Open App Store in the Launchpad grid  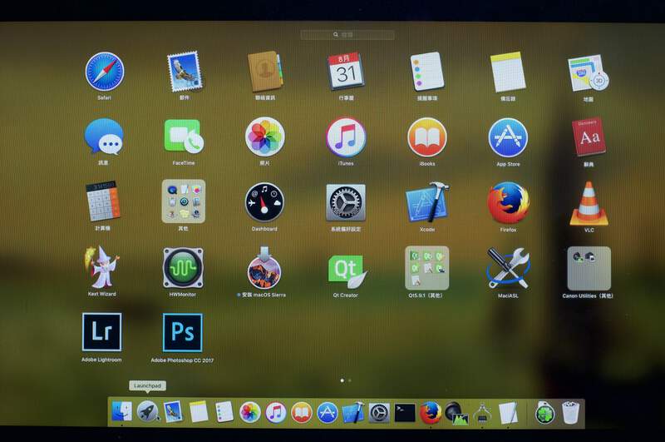(x=508, y=138)
